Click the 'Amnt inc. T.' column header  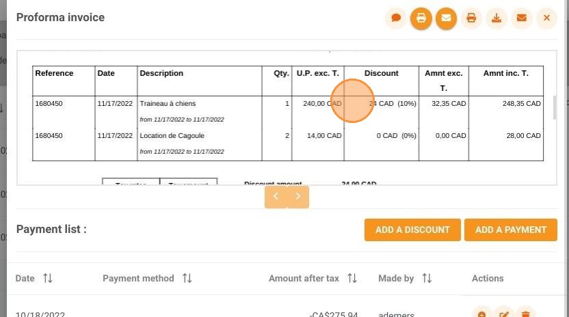coord(505,73)
